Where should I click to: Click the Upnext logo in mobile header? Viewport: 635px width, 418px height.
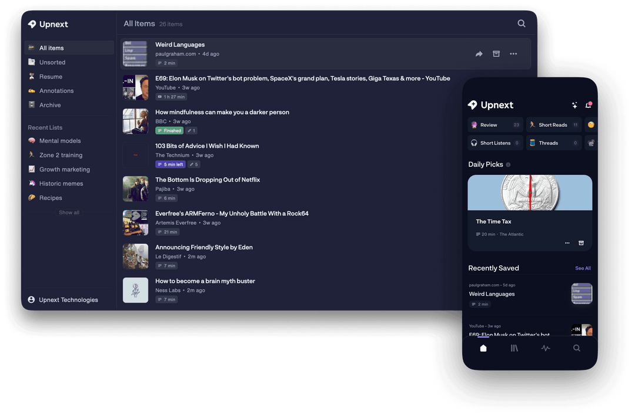pos(490,105)
